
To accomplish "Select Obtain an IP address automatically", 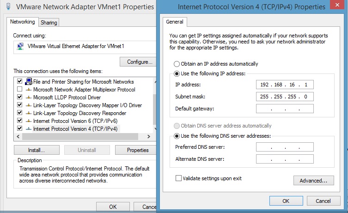I will point(177,64).
